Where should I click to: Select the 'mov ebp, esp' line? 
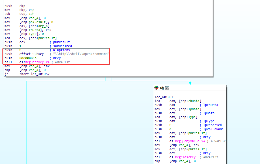pos(19,10)
